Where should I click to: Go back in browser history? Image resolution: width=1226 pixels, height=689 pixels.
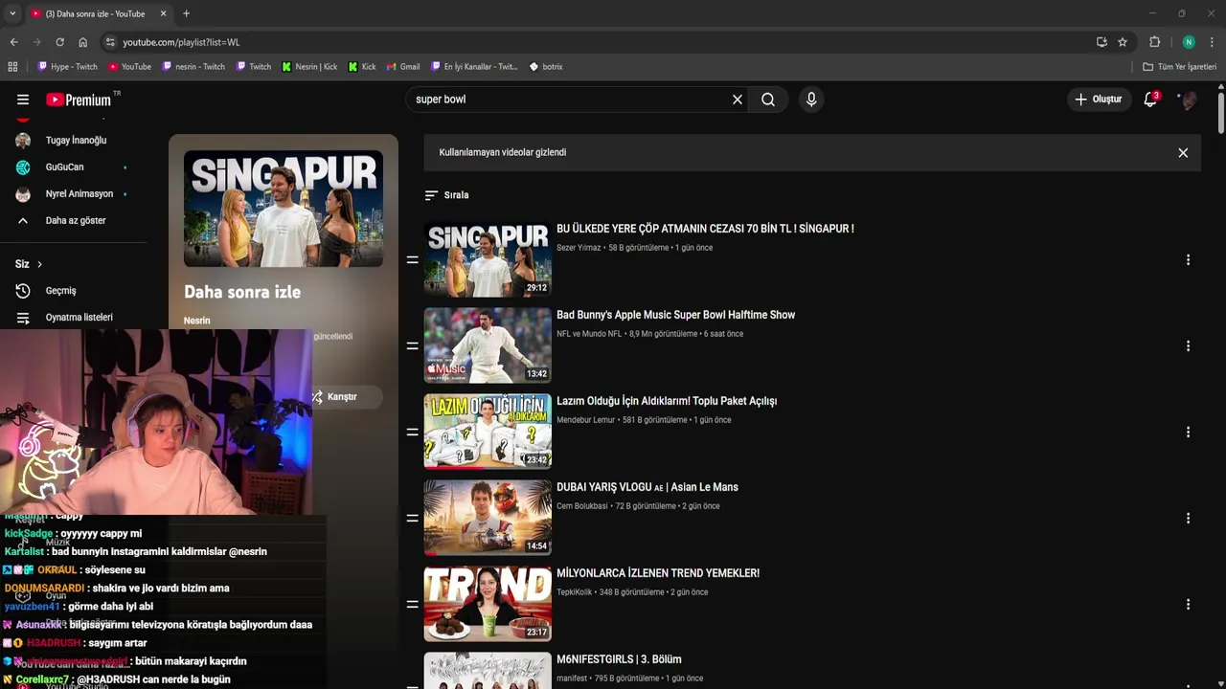coord(13,42)
